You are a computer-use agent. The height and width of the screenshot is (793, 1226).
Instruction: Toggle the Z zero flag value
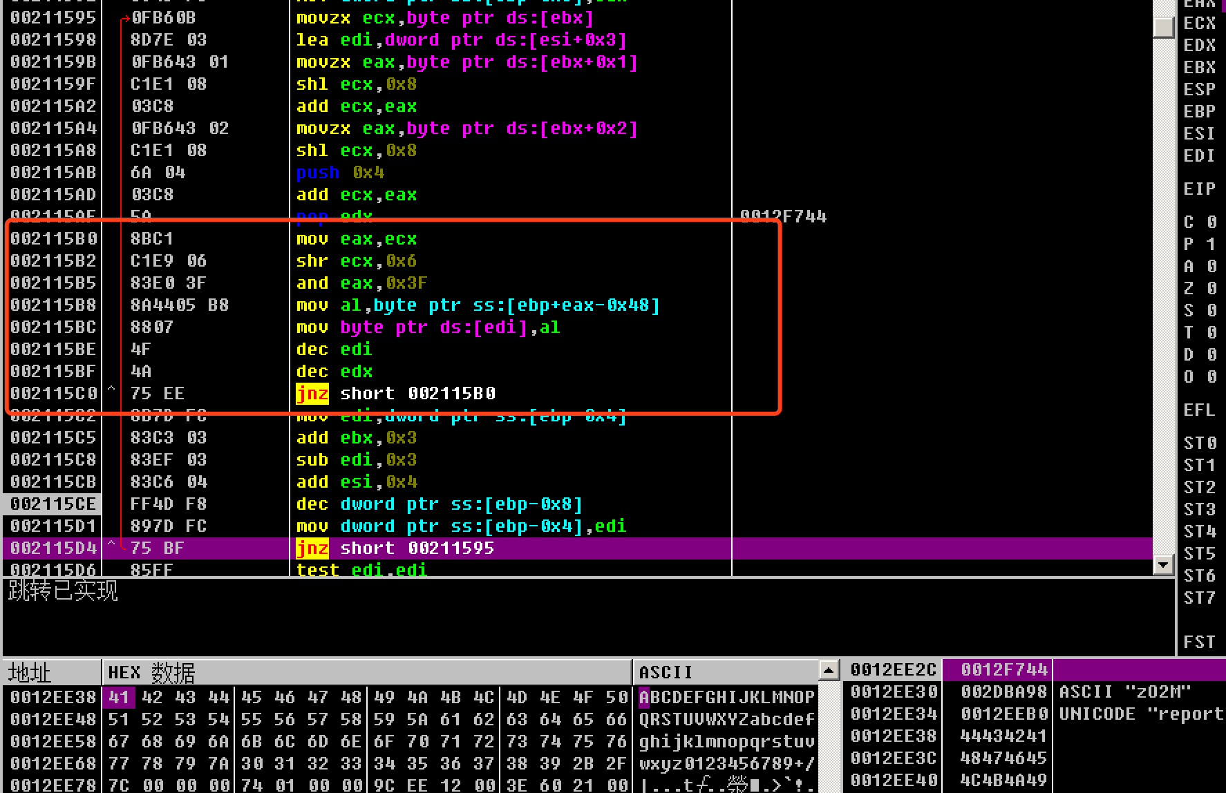pyautogui.click(x=1211, y=289)
